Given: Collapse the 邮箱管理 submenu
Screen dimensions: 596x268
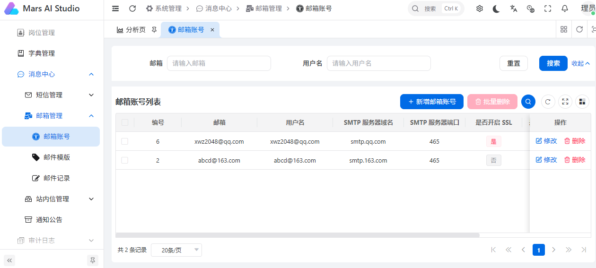Looking at the screenshot, I should 52,116.
